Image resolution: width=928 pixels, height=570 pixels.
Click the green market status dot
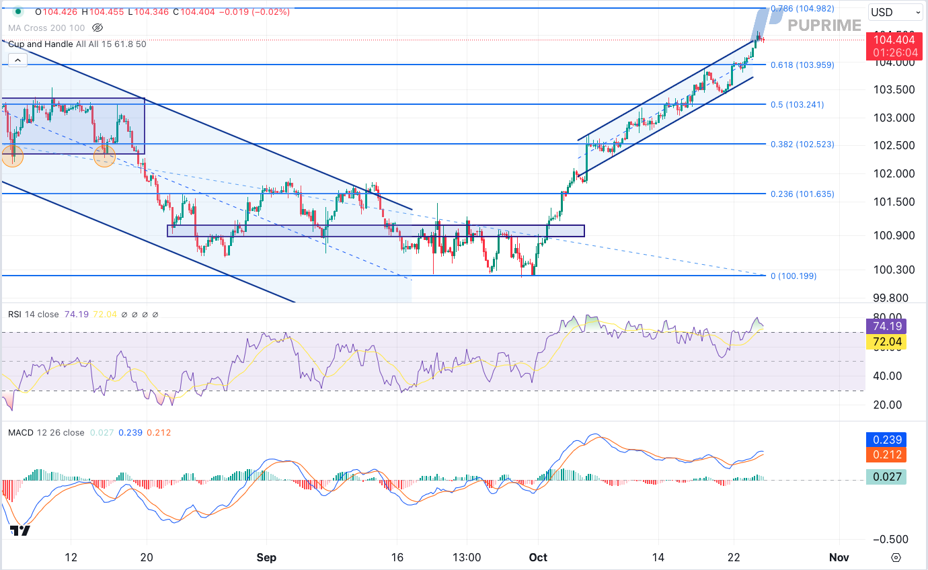[x=18, y=12]
